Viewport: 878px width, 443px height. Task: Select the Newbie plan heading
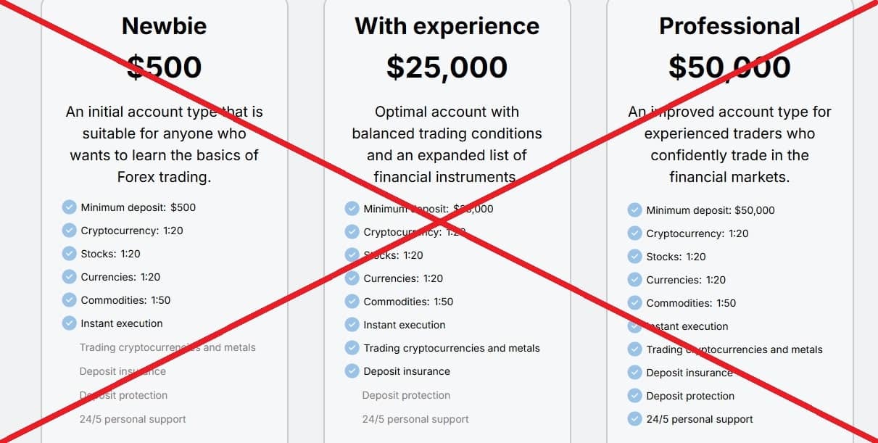click(164, 26)
